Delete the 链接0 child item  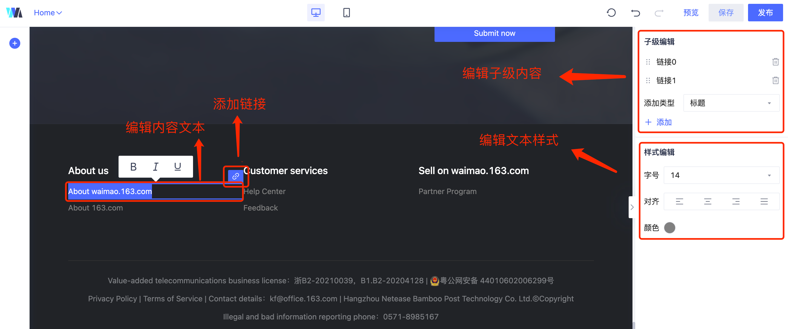(x=775, y=62)
